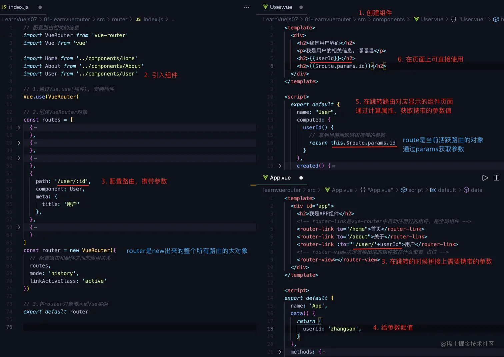Viewport: 504px width, 357px height.
Task: Click the div id="app" line in App.vue
Action: 312,206
